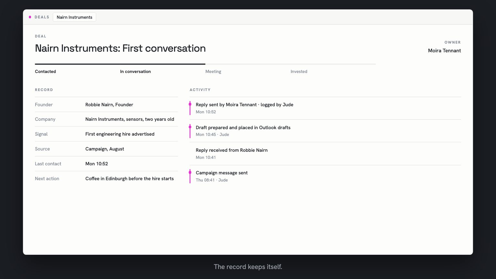Click the Founder field label
The height and width of the screenshot is (279, 496).
click(x=44, y=105)
